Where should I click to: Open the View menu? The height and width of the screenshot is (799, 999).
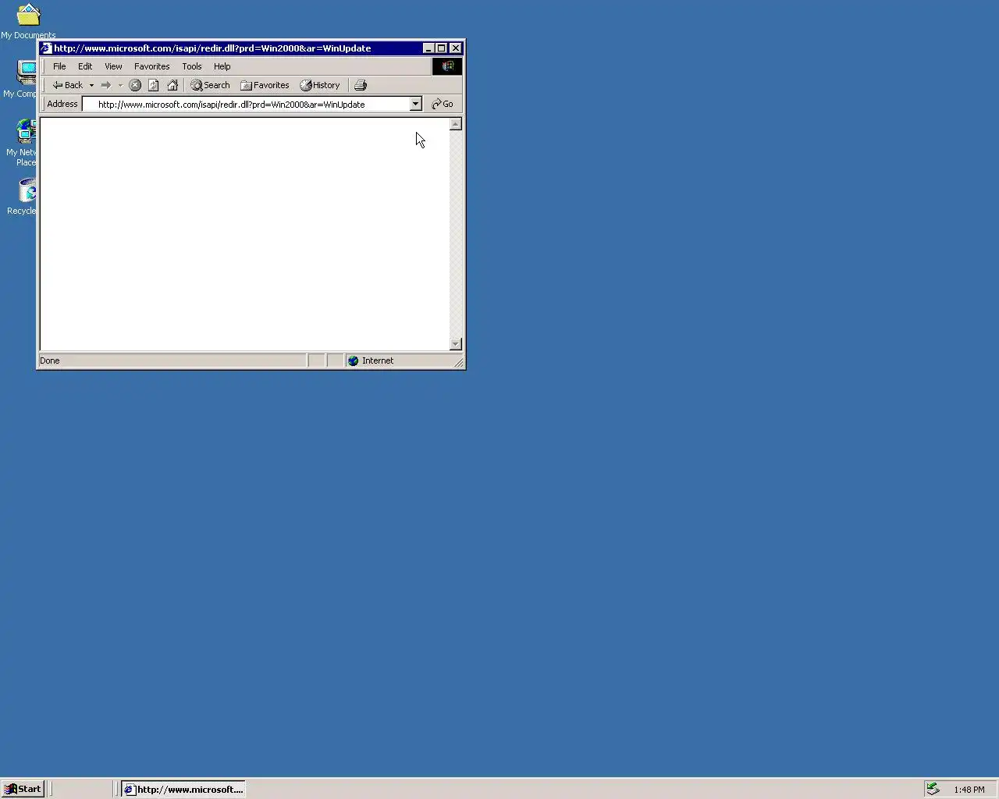click(113, 66)
